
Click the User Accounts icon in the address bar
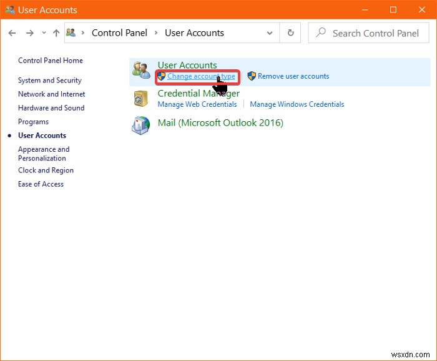[x=71, y=32]
